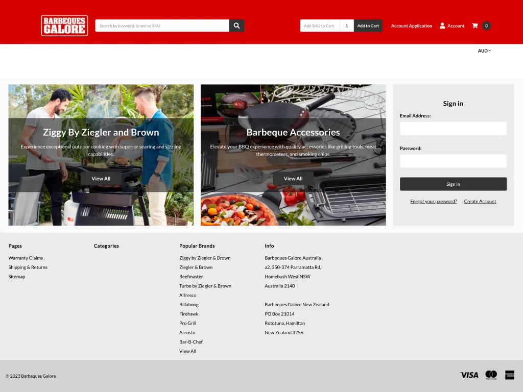The width and height of the screenshot is (523, 392).
Task: View All under Ziggy By Ziegler and Brown
Action: tap(101, 179)
